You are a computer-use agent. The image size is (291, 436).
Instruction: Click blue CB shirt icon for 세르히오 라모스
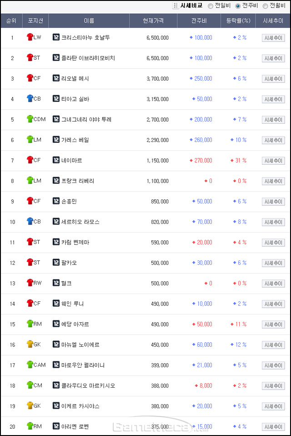click(x=30, y=221)
